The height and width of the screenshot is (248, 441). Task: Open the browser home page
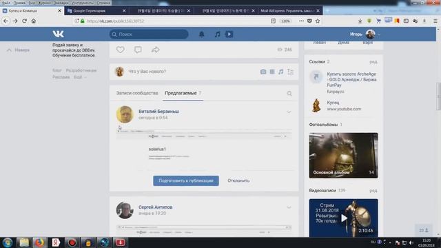click(x=34, y=21)
